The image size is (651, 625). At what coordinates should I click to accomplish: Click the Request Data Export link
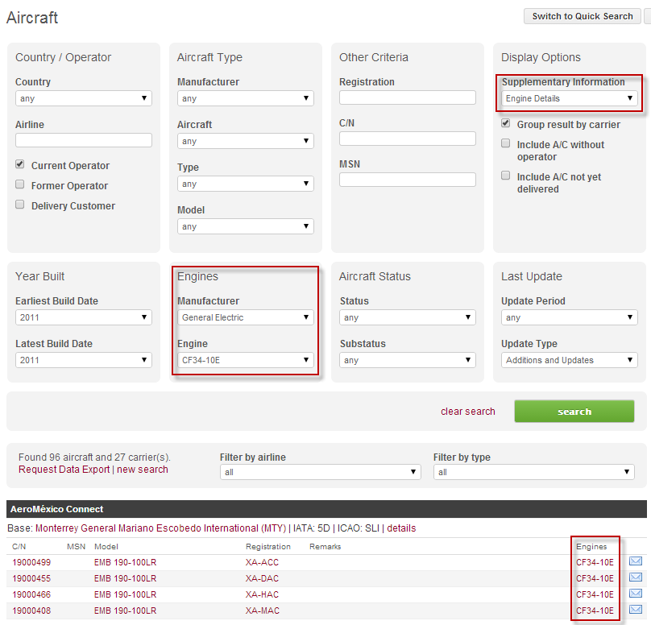[64, 470]
